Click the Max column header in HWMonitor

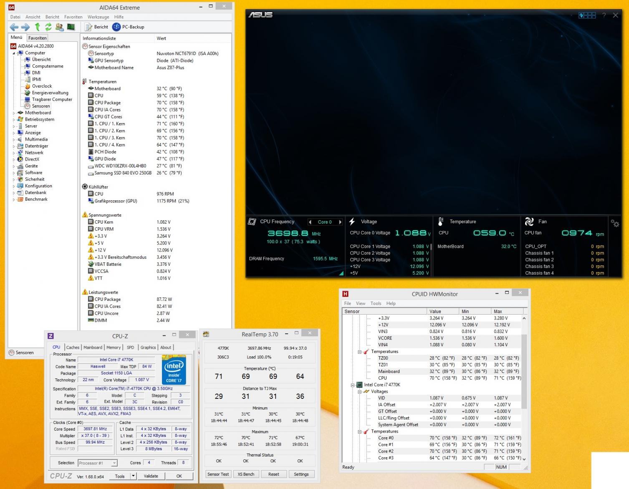pyautogui.click(x=507, y=311)
